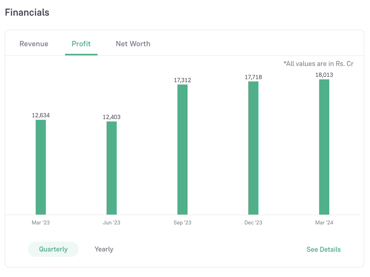Click the 17,718 value label
Viewport: 370px width, 277px height.
click(253, 77)
